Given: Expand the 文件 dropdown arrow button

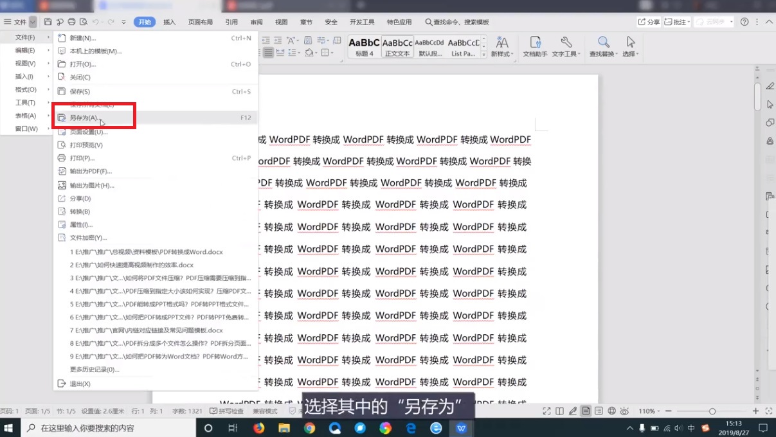Looking at the screenshot, I should 33,22.
